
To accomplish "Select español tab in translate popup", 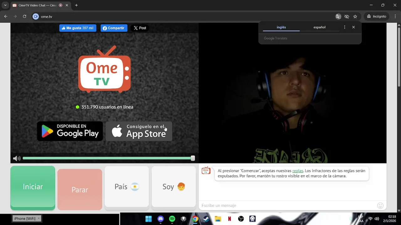I will [320, 27].
